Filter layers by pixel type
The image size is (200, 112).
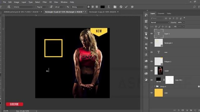(166, 18)
